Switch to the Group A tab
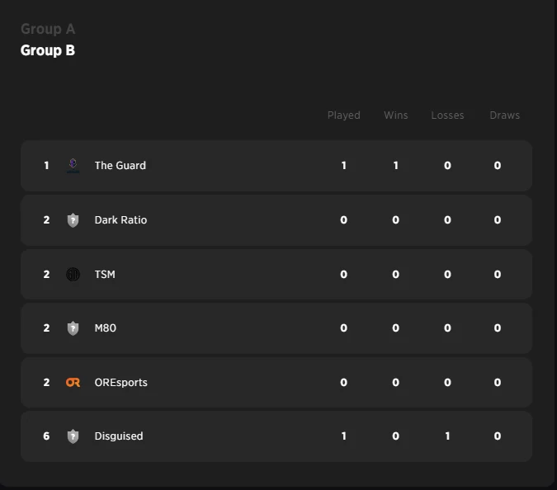 (48, 29)
